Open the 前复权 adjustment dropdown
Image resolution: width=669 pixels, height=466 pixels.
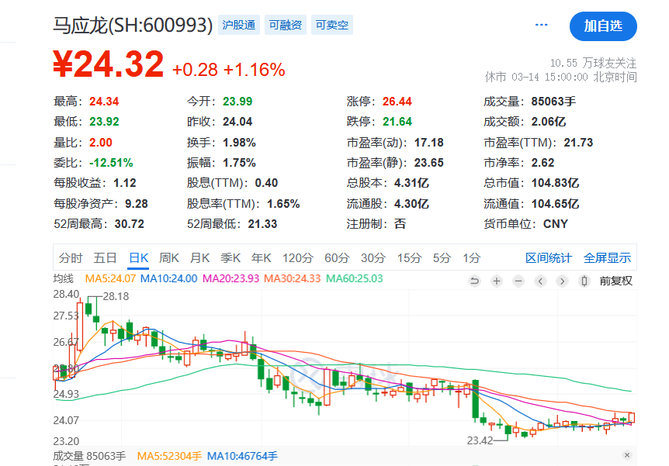click(x=615, y=281)
